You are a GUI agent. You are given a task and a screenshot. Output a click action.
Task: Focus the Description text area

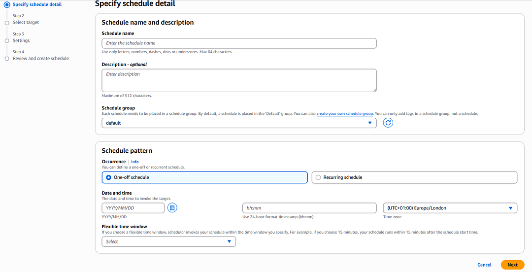coord(239,80)
